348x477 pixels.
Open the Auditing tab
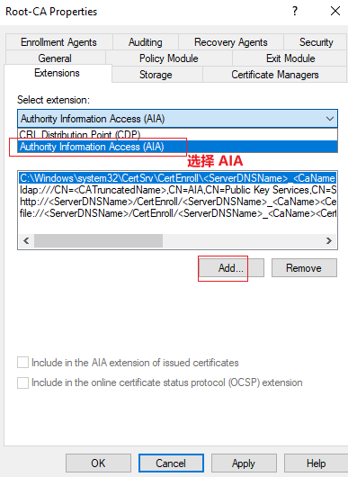tap(146, 42)
